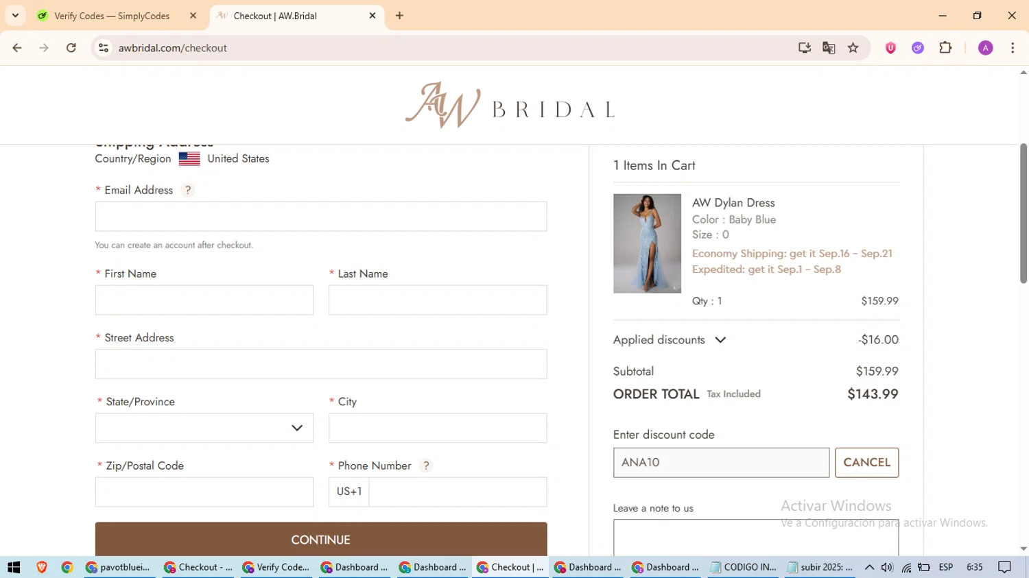The image size is (1029, 578).
Task: Click the page vertical scrollbar thumb
Action: click(x=1024, y=213)
